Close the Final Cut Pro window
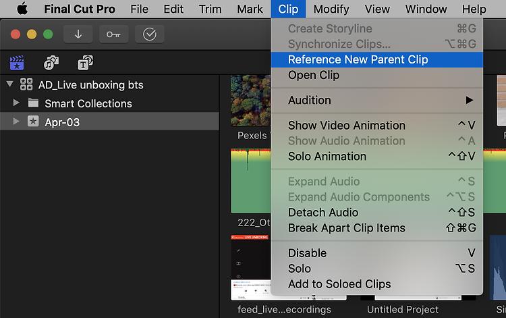Screen dimensions: 506x318 coord(16,34)
